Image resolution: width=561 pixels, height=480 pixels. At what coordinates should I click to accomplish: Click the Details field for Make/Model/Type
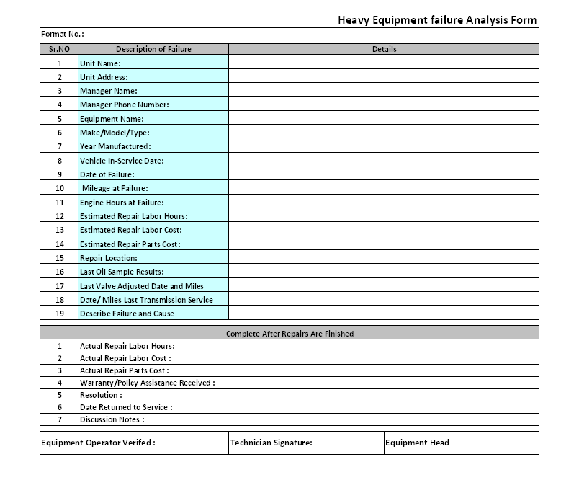[x=384, y=131]
